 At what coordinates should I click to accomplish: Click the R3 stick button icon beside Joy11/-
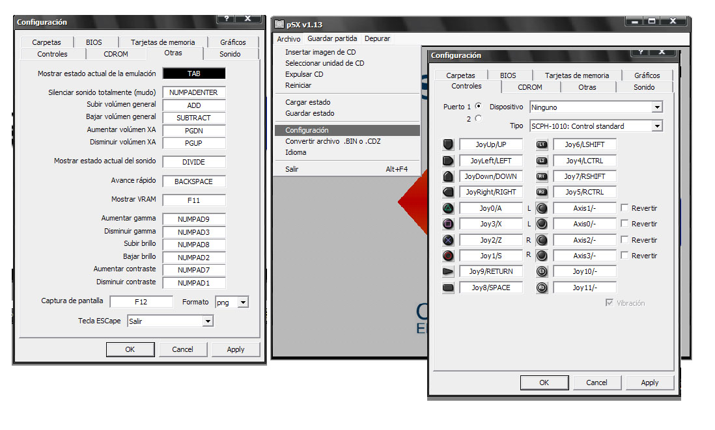click(542, 288)
